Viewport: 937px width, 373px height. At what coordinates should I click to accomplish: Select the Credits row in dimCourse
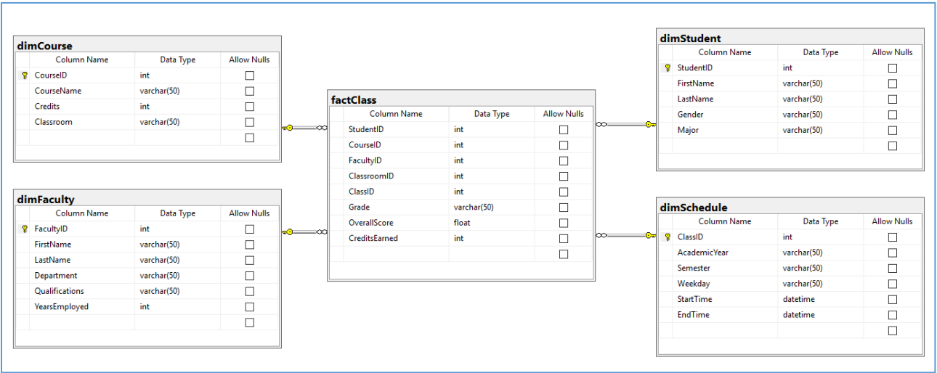coord(147,107)
